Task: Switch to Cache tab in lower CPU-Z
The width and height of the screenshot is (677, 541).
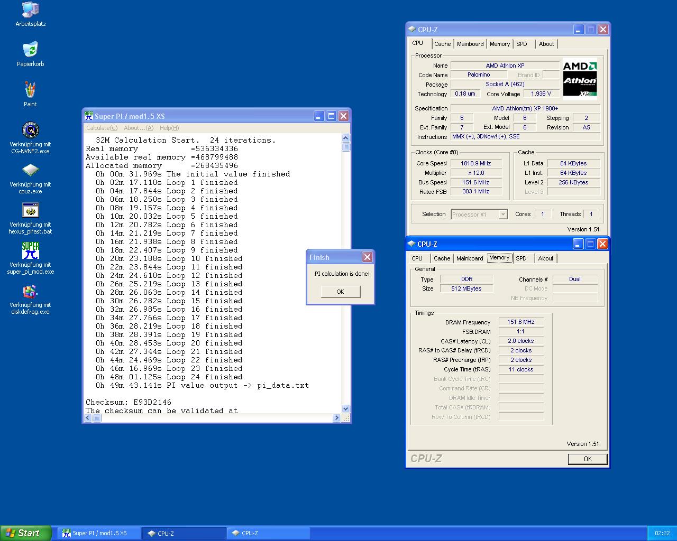Action: tap(442, 258)
